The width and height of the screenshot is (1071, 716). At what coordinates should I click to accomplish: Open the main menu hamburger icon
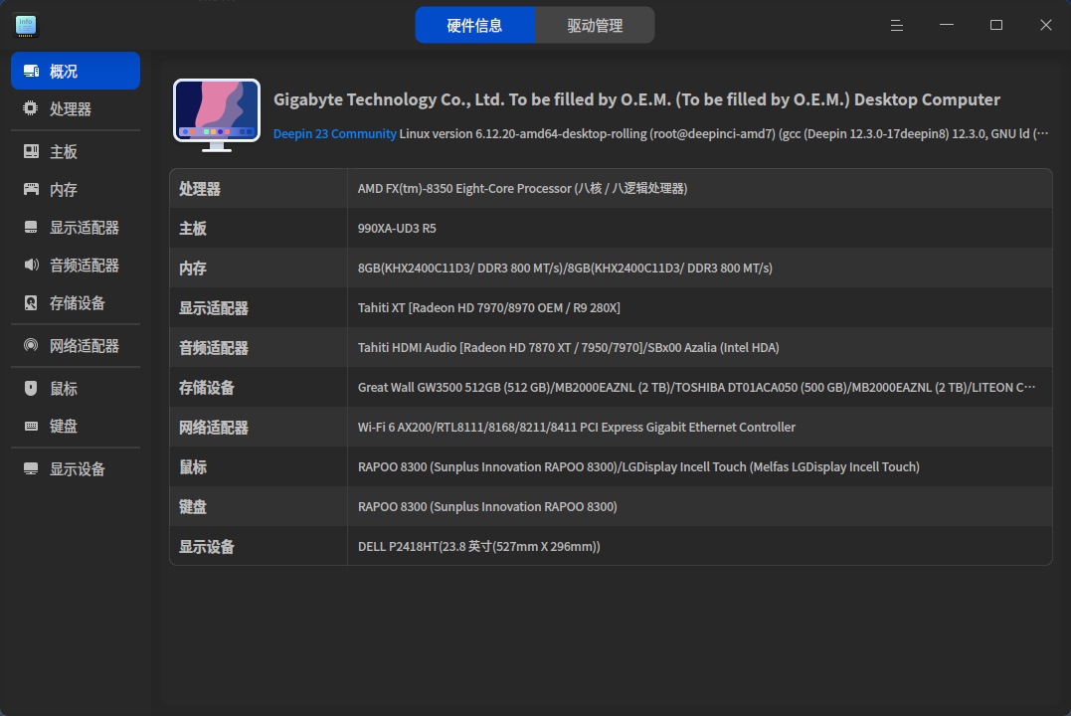click(897, 25)
